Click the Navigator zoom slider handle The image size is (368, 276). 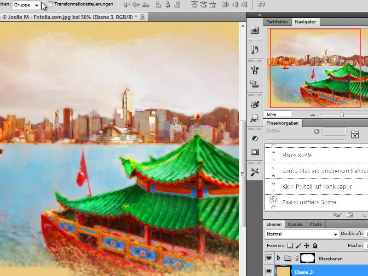pos(342,115)
